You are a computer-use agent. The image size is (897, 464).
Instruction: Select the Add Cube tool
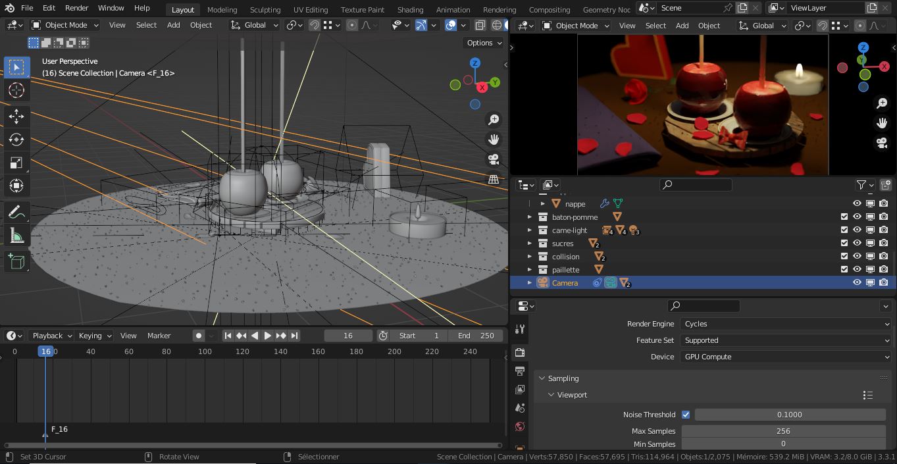[16, 261]
